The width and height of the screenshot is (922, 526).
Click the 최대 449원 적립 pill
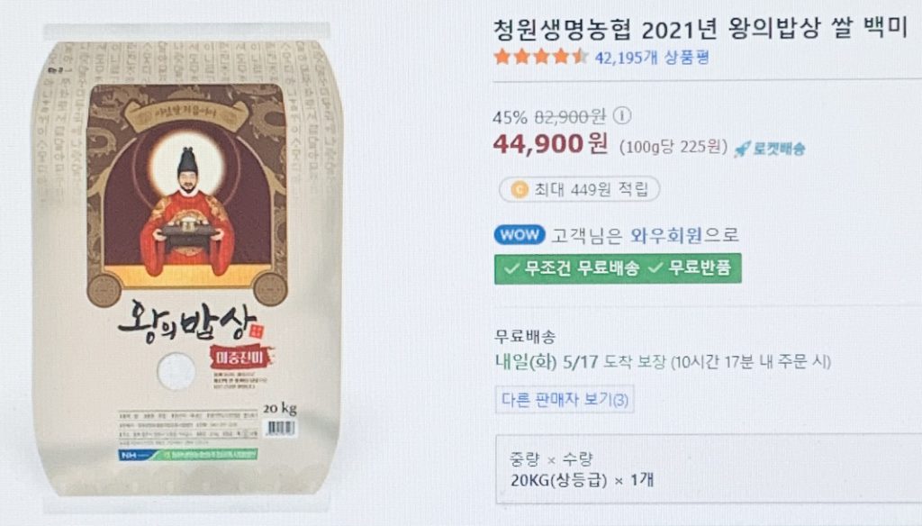(x=579, y=189)
